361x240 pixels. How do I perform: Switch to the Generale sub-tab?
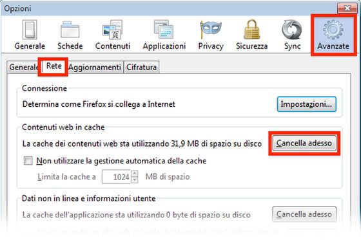coord(24,67)
